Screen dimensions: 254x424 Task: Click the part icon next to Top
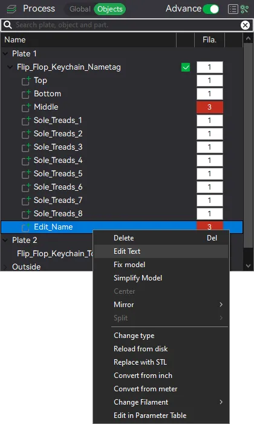26,81
